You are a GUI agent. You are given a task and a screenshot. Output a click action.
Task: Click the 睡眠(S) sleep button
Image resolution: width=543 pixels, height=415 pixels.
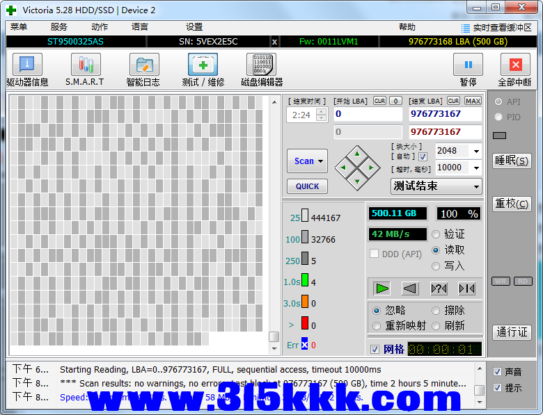click(512, 161)
